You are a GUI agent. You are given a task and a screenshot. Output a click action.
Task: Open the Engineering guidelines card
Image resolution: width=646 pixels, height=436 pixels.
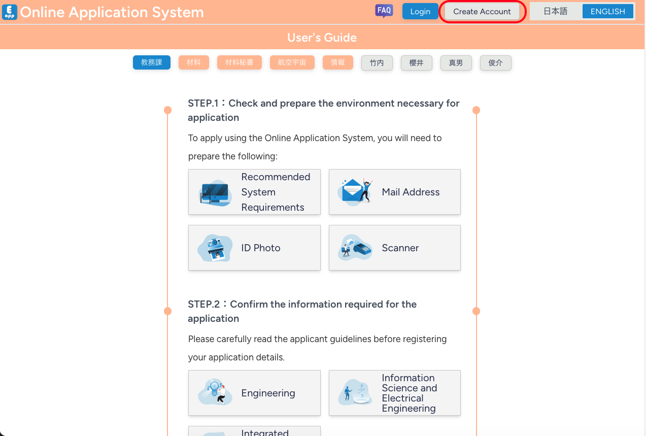coord(254,393)
